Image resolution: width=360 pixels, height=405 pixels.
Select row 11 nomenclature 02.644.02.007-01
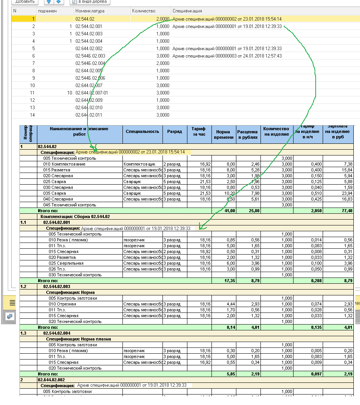(x=92, y=93)
